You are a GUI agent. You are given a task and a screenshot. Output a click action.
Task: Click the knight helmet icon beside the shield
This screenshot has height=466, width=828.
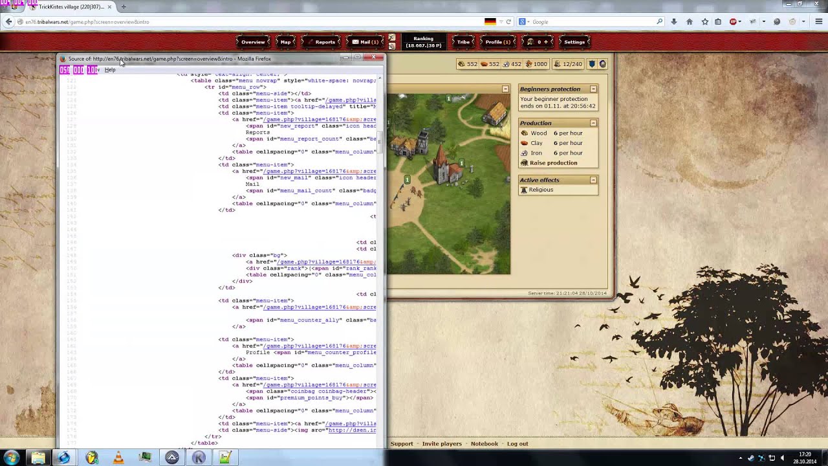pyautogui.click(x=602, y=64)
